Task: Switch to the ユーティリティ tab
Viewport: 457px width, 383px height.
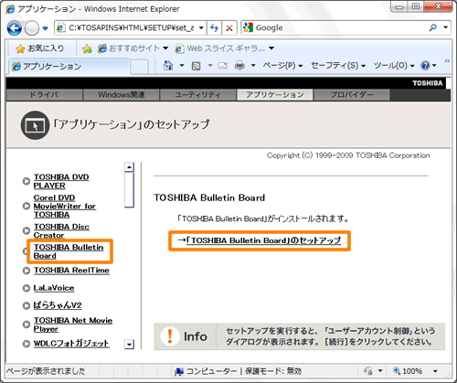Action: point(198,95)
